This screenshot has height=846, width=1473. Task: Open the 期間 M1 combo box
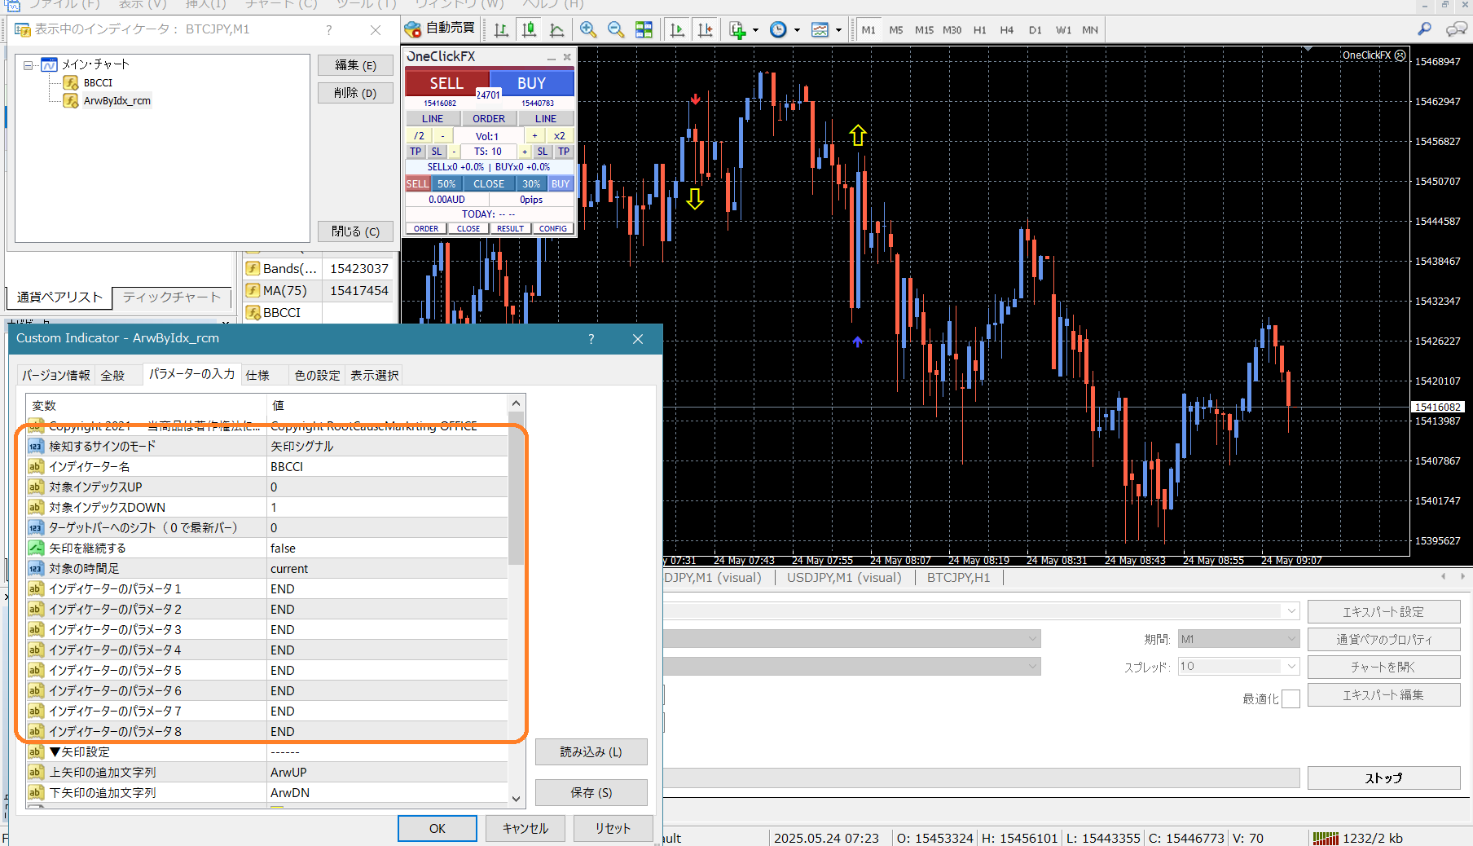click(1238, 639)
